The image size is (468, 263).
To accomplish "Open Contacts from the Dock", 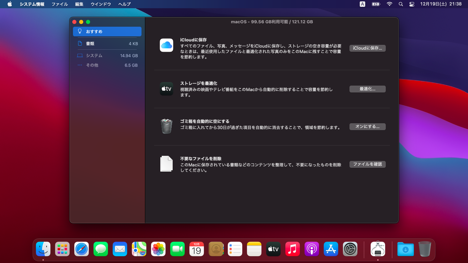I will (216, 249).
